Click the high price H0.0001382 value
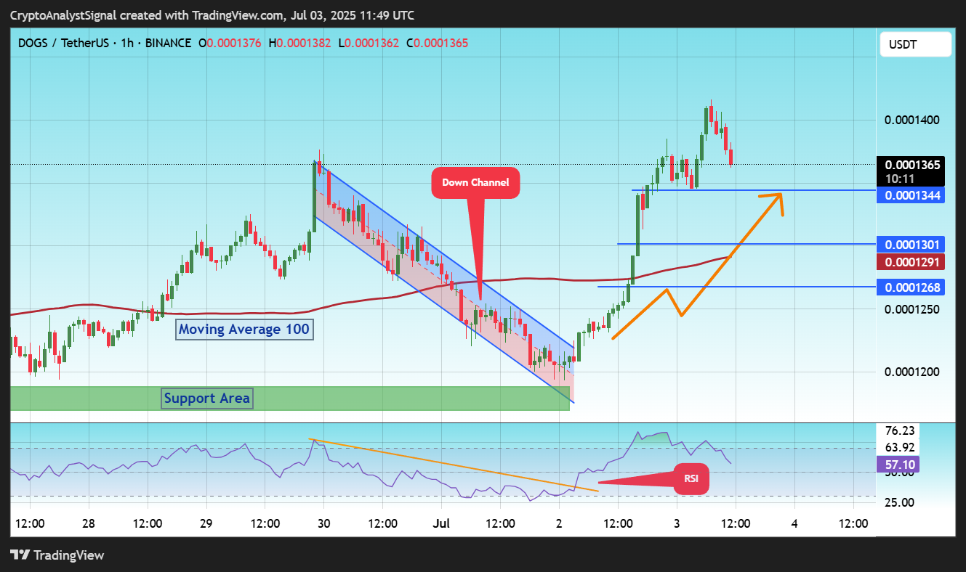The image size is (966, 572). tap(299, 43)
